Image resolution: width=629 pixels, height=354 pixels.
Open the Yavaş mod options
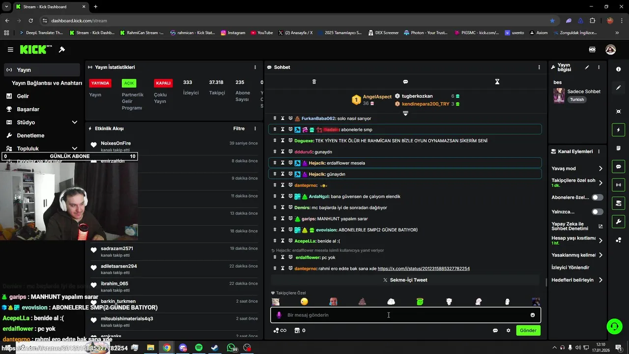[x=577, y=169]
